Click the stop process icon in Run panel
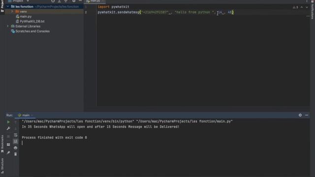 point(8,137)
